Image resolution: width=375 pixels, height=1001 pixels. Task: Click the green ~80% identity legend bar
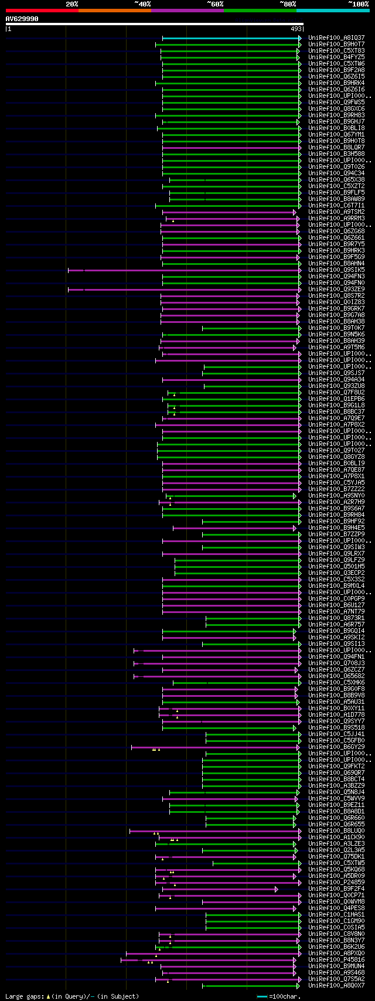260,11
